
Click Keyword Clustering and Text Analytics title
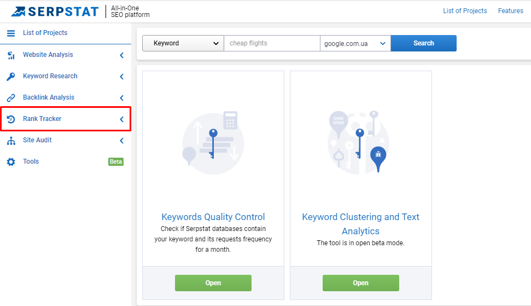[361, 224]
